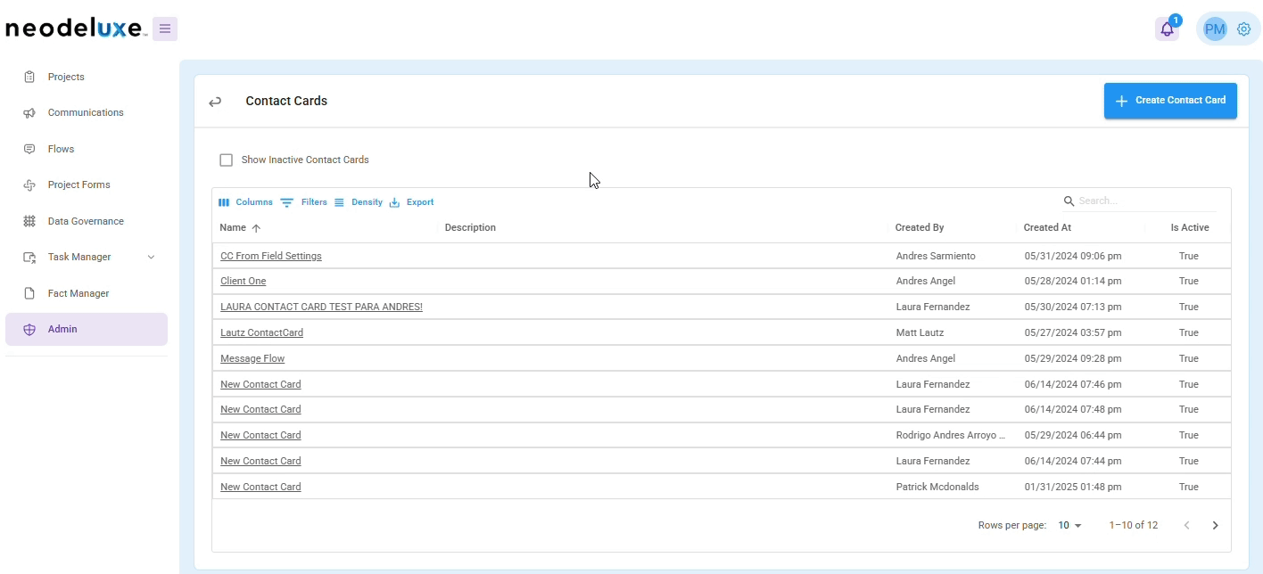
Task: Click the back arrow beside Contact Cards
Action: [215, 102]
